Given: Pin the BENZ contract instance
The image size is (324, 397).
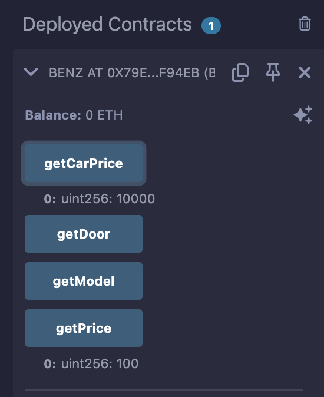Looking at the screenshot, I should click(273, 72).
